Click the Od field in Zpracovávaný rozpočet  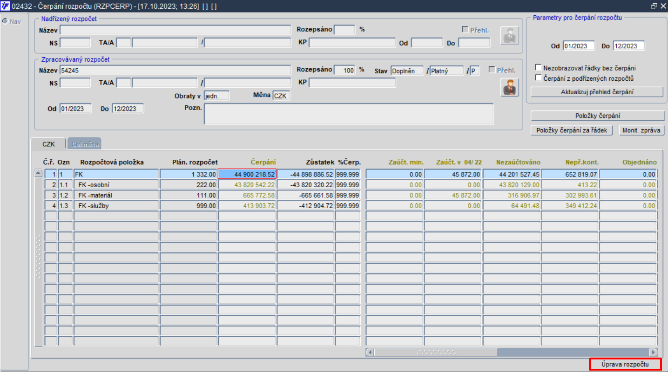pyautogui.click(x=75, y=109)
